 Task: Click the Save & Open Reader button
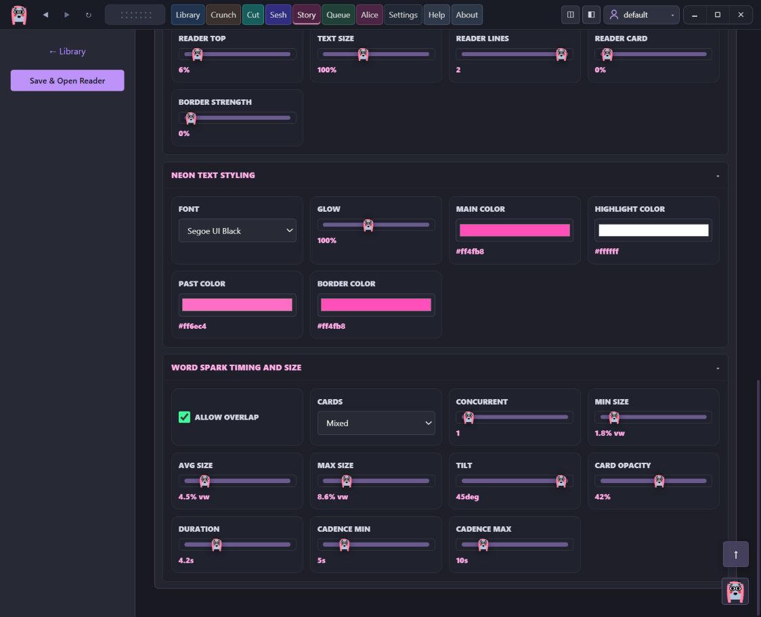pos(68,81)
